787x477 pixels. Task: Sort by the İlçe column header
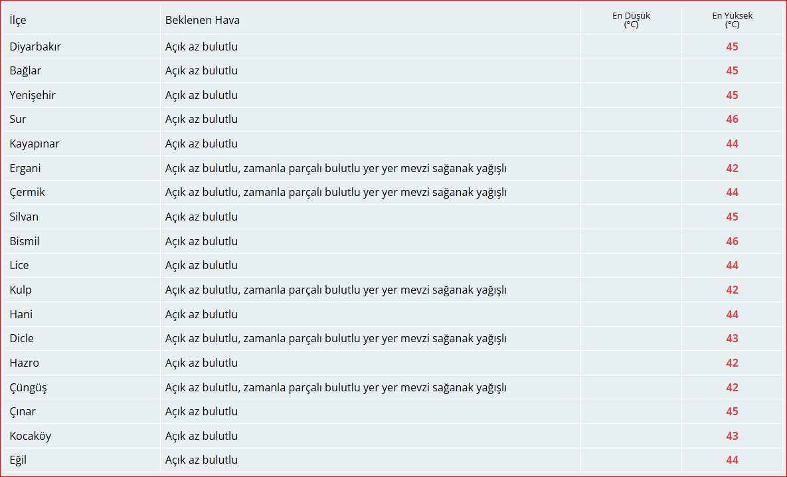(19, 20)
